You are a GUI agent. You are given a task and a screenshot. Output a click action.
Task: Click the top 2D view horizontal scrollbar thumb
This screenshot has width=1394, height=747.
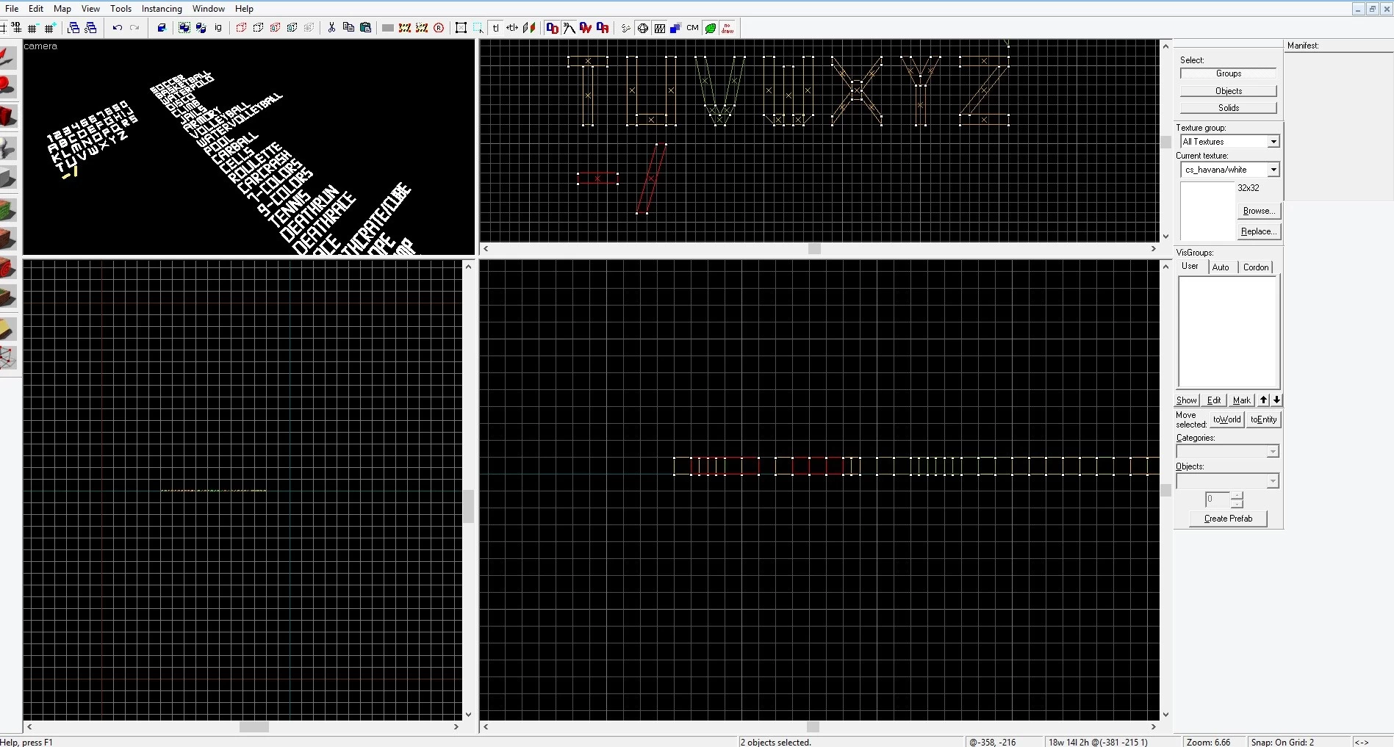pos(814,249)
